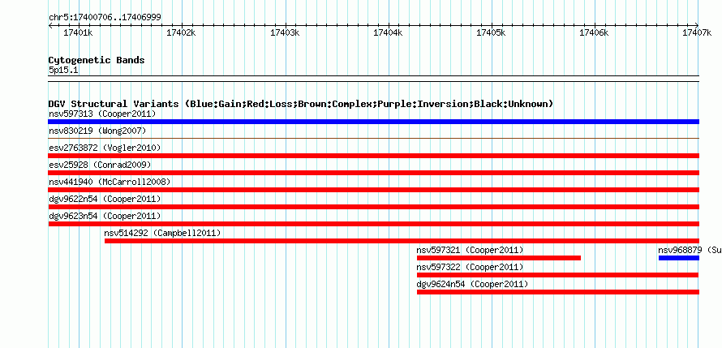
Task: Click the red dgv9622n54 loss bar
Action: click(373, 207)
